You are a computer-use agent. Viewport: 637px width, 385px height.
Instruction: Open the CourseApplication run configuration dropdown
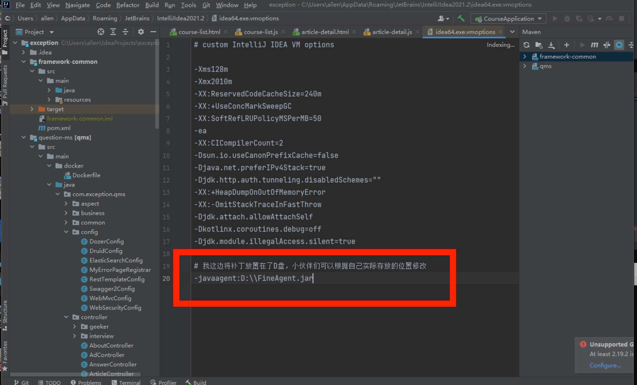click(x=508, y=19)
